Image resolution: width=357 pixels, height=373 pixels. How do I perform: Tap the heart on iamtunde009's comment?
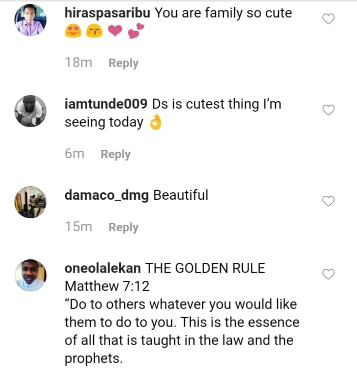[328, 110]
